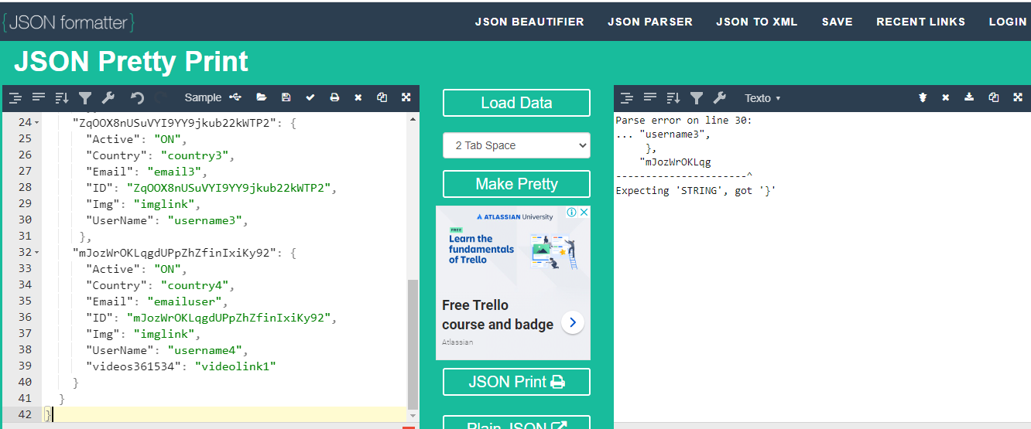Clear the right output with the X icon

[x=945, y=97]
